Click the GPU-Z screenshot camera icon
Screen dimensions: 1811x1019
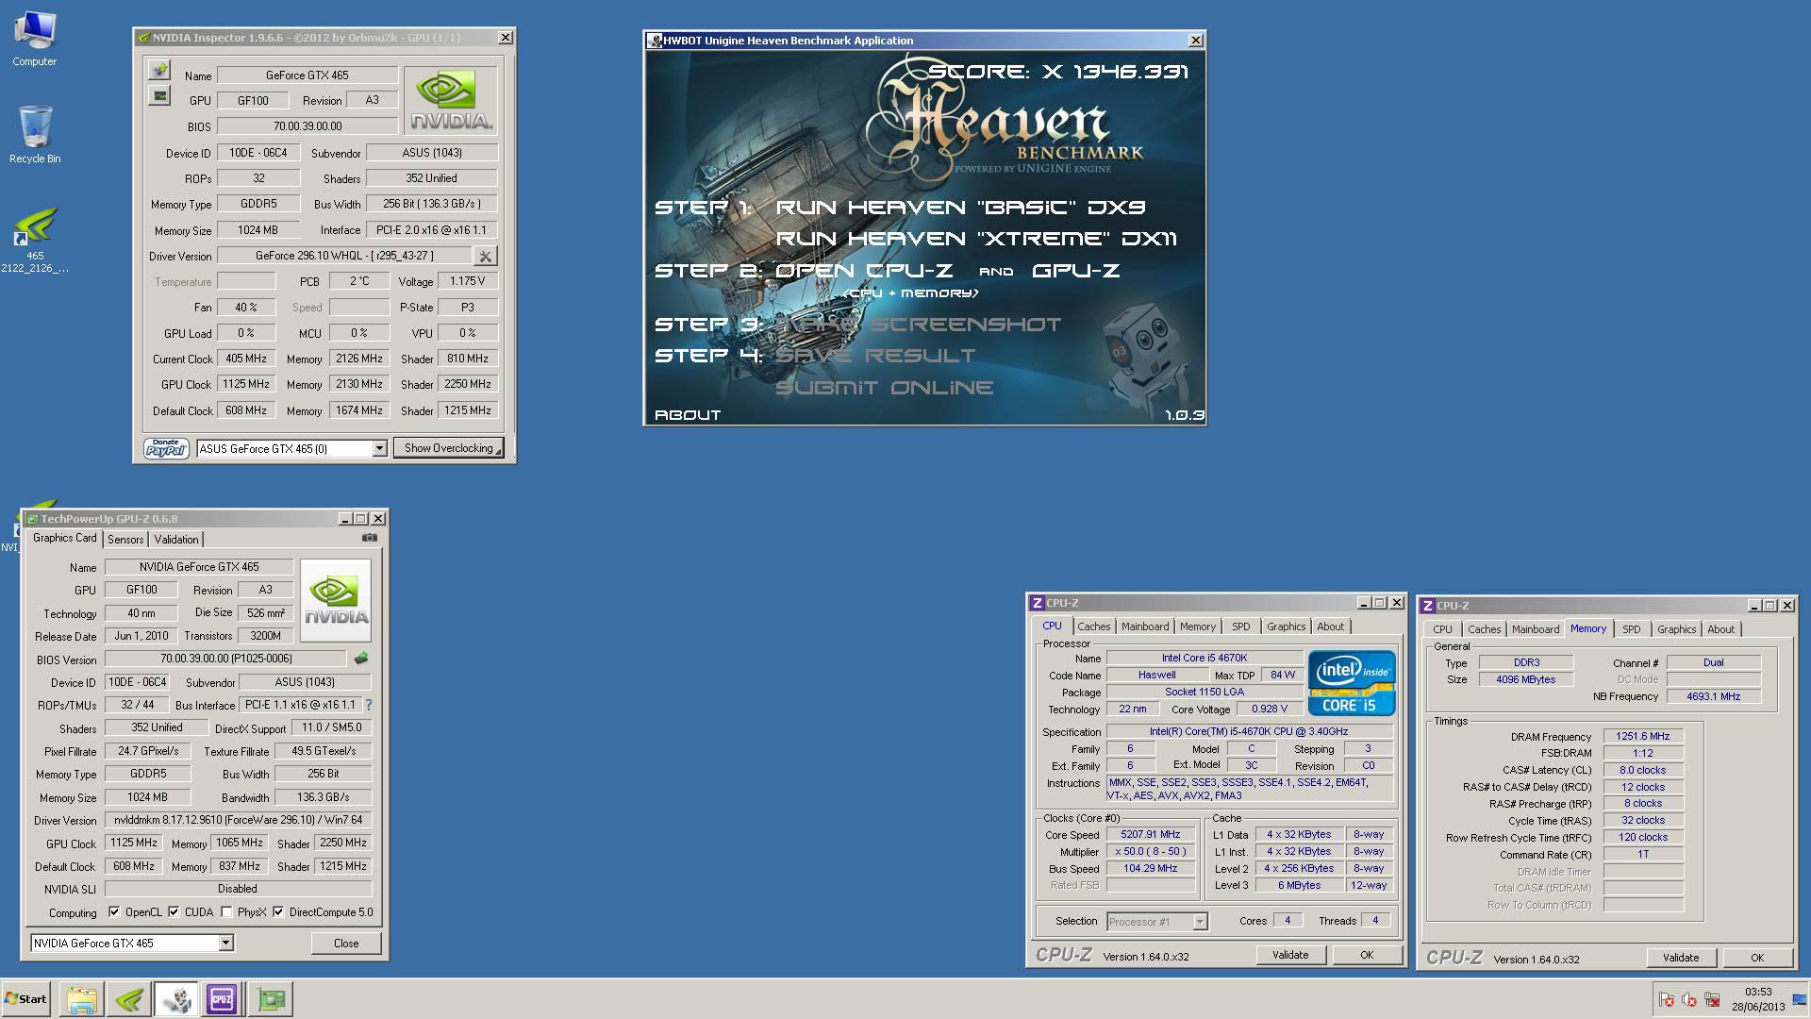(370, 538)
